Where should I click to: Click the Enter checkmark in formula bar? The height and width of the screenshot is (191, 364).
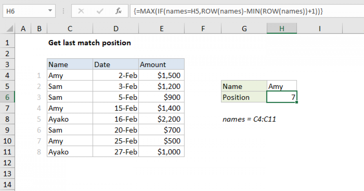pos(99,11)
